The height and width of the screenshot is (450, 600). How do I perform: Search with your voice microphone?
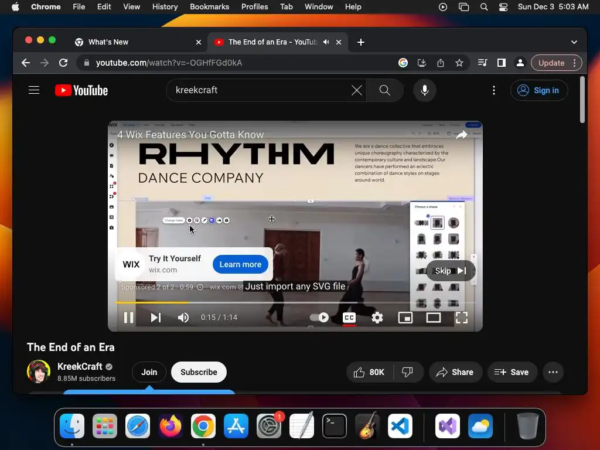coord(424,90)
